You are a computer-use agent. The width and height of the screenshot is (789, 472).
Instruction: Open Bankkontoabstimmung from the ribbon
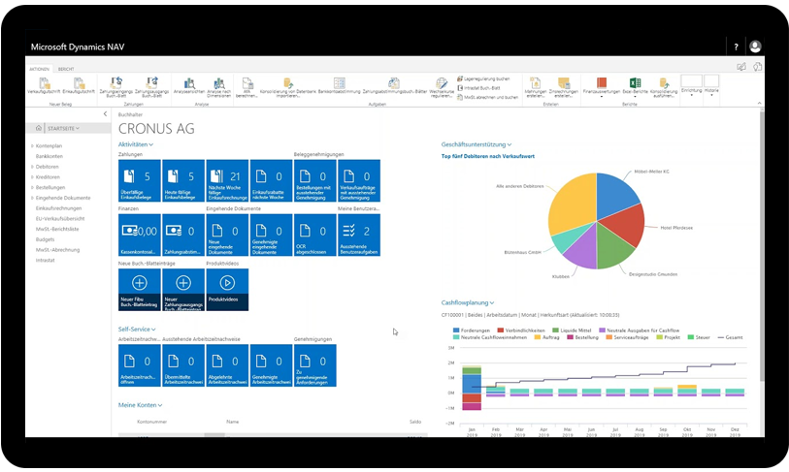(339, 86)
